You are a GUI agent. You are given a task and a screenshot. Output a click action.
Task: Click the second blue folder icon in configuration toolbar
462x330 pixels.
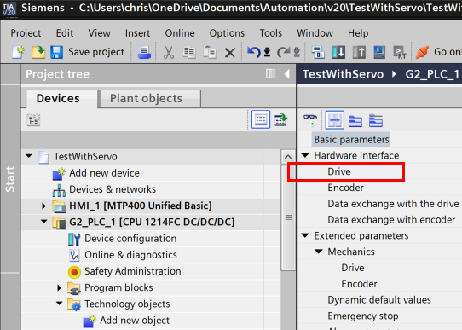[x=376, y=120]
